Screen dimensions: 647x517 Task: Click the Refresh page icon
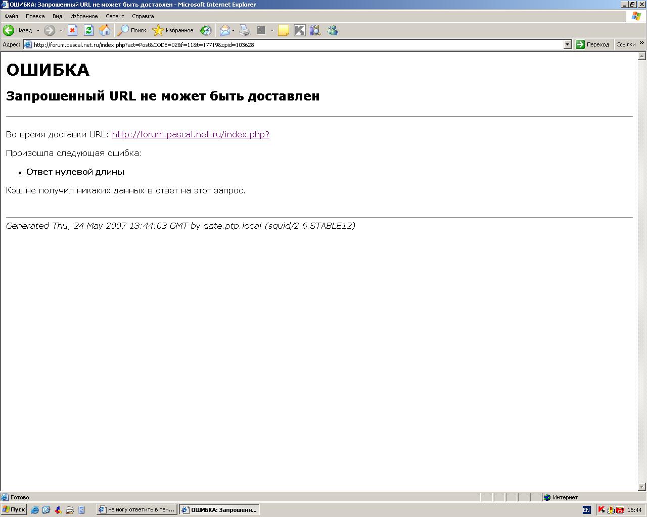[x=88, y=30]
